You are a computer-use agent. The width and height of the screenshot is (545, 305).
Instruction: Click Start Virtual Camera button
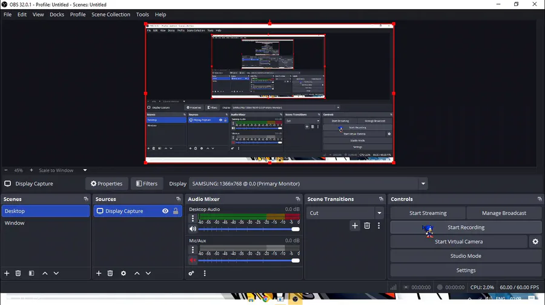[459, 242]
